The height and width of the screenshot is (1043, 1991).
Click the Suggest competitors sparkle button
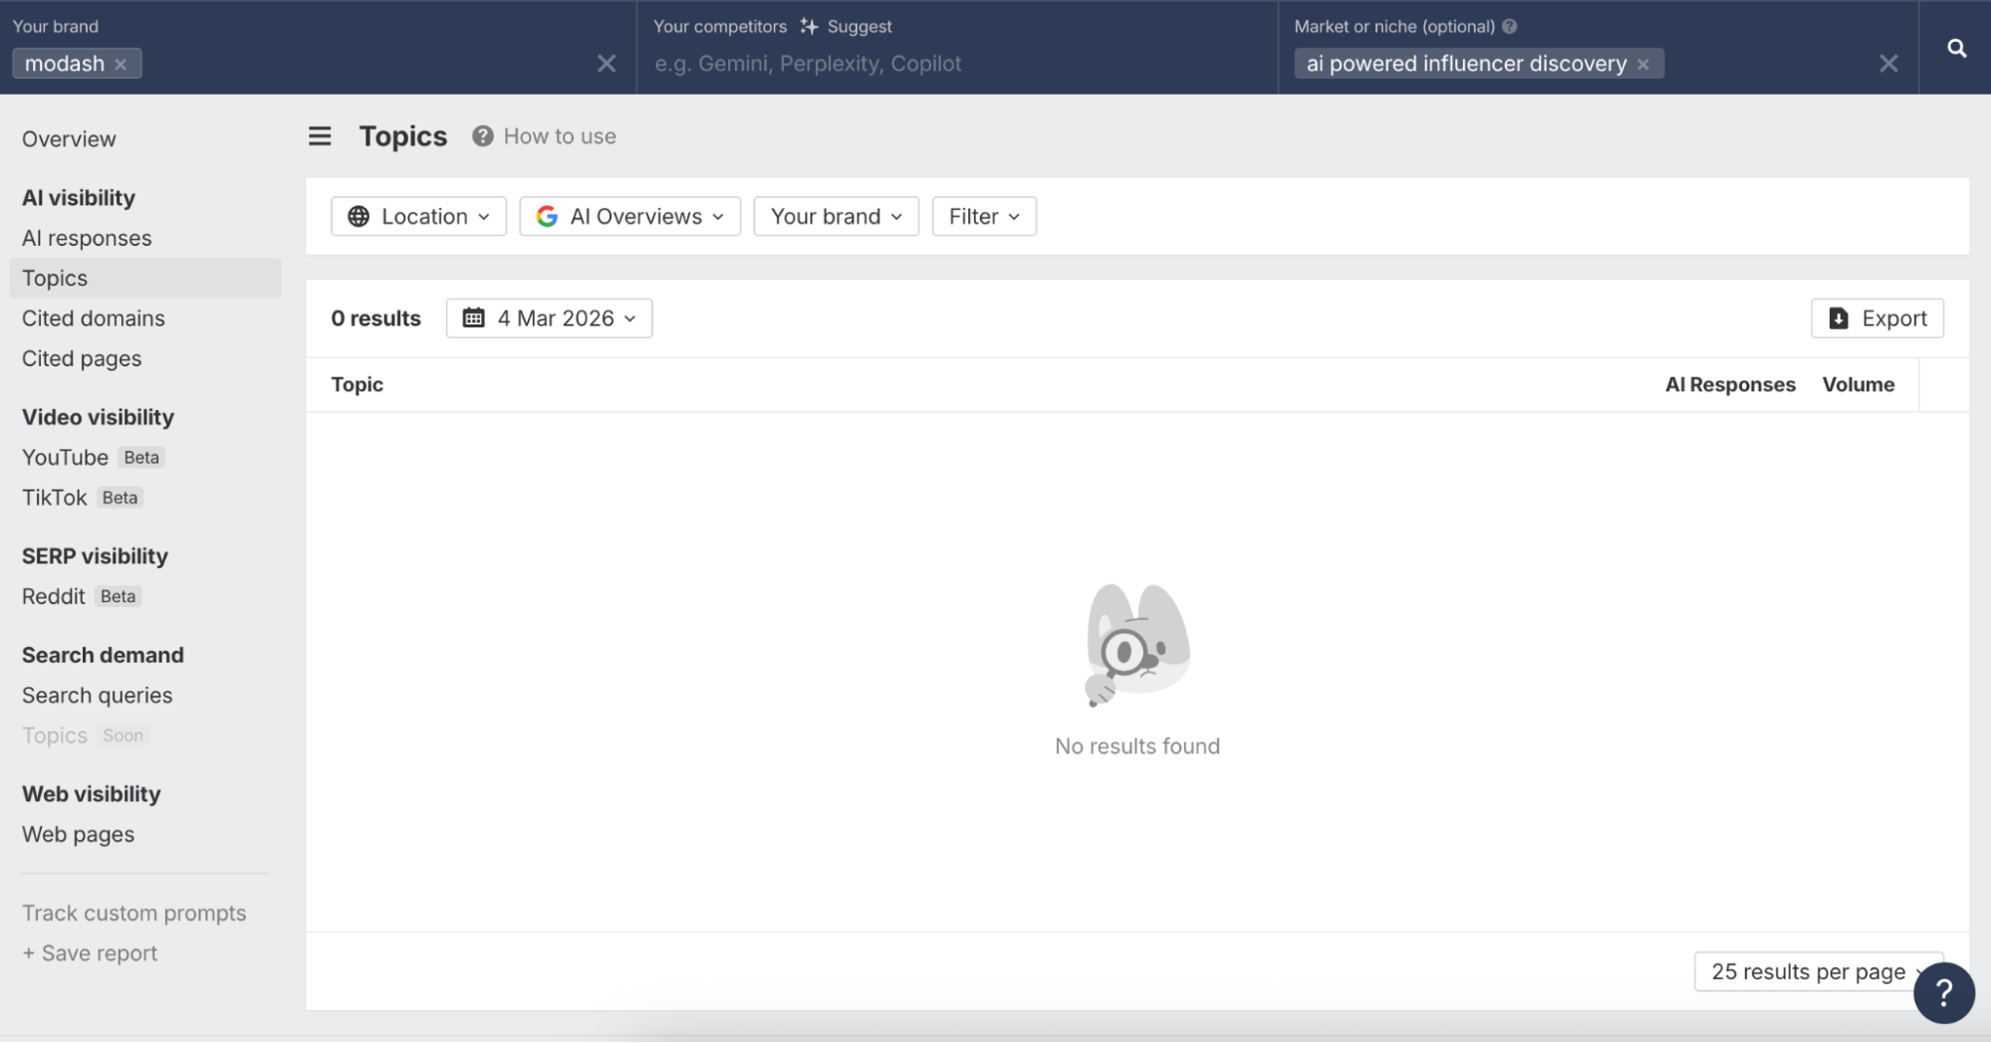(846, 27)
